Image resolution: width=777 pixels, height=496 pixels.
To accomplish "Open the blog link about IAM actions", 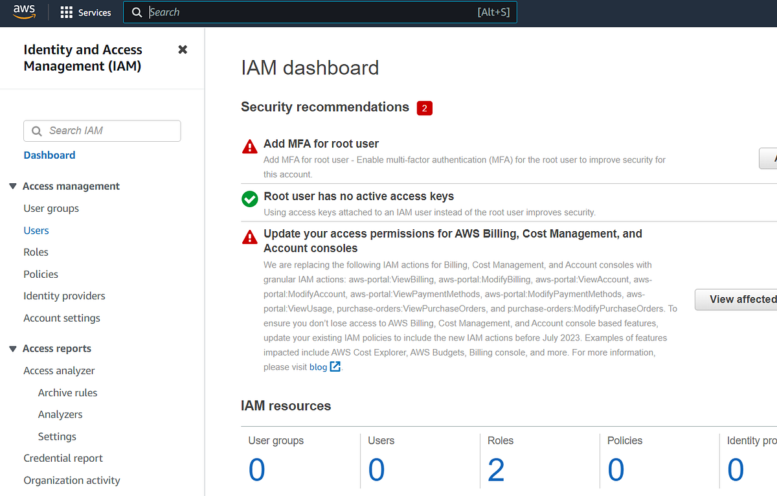I will coord(319,366).
